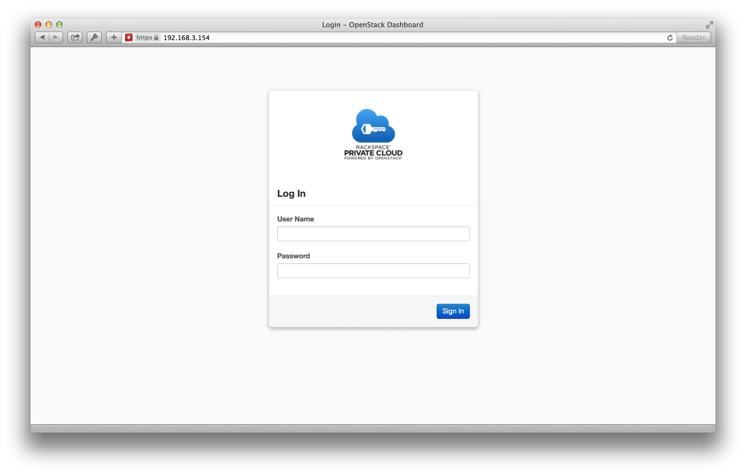The width and height of the screenshot is (746, 475).
Task: Zoom the window with the green button
Action: click(x=59, y=25)
